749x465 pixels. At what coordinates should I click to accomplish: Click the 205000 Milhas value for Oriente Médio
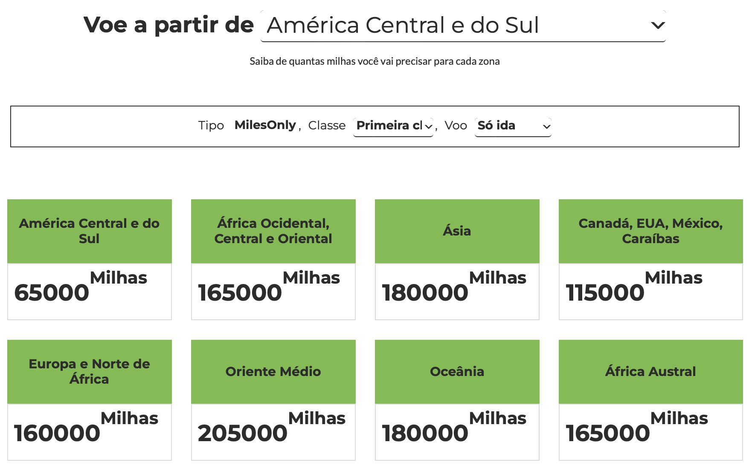[272, 427]
